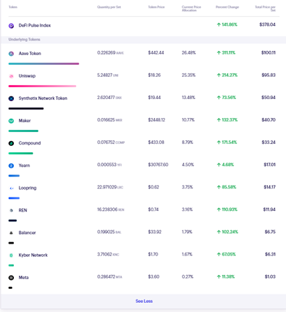Click the REN dark allocation bar

click(x=13, y=221)
